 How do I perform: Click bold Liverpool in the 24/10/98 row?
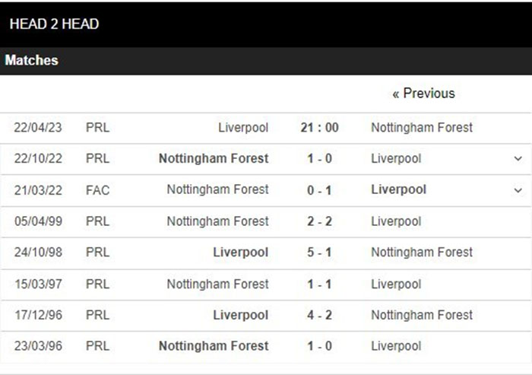click(x=241, y=253)
